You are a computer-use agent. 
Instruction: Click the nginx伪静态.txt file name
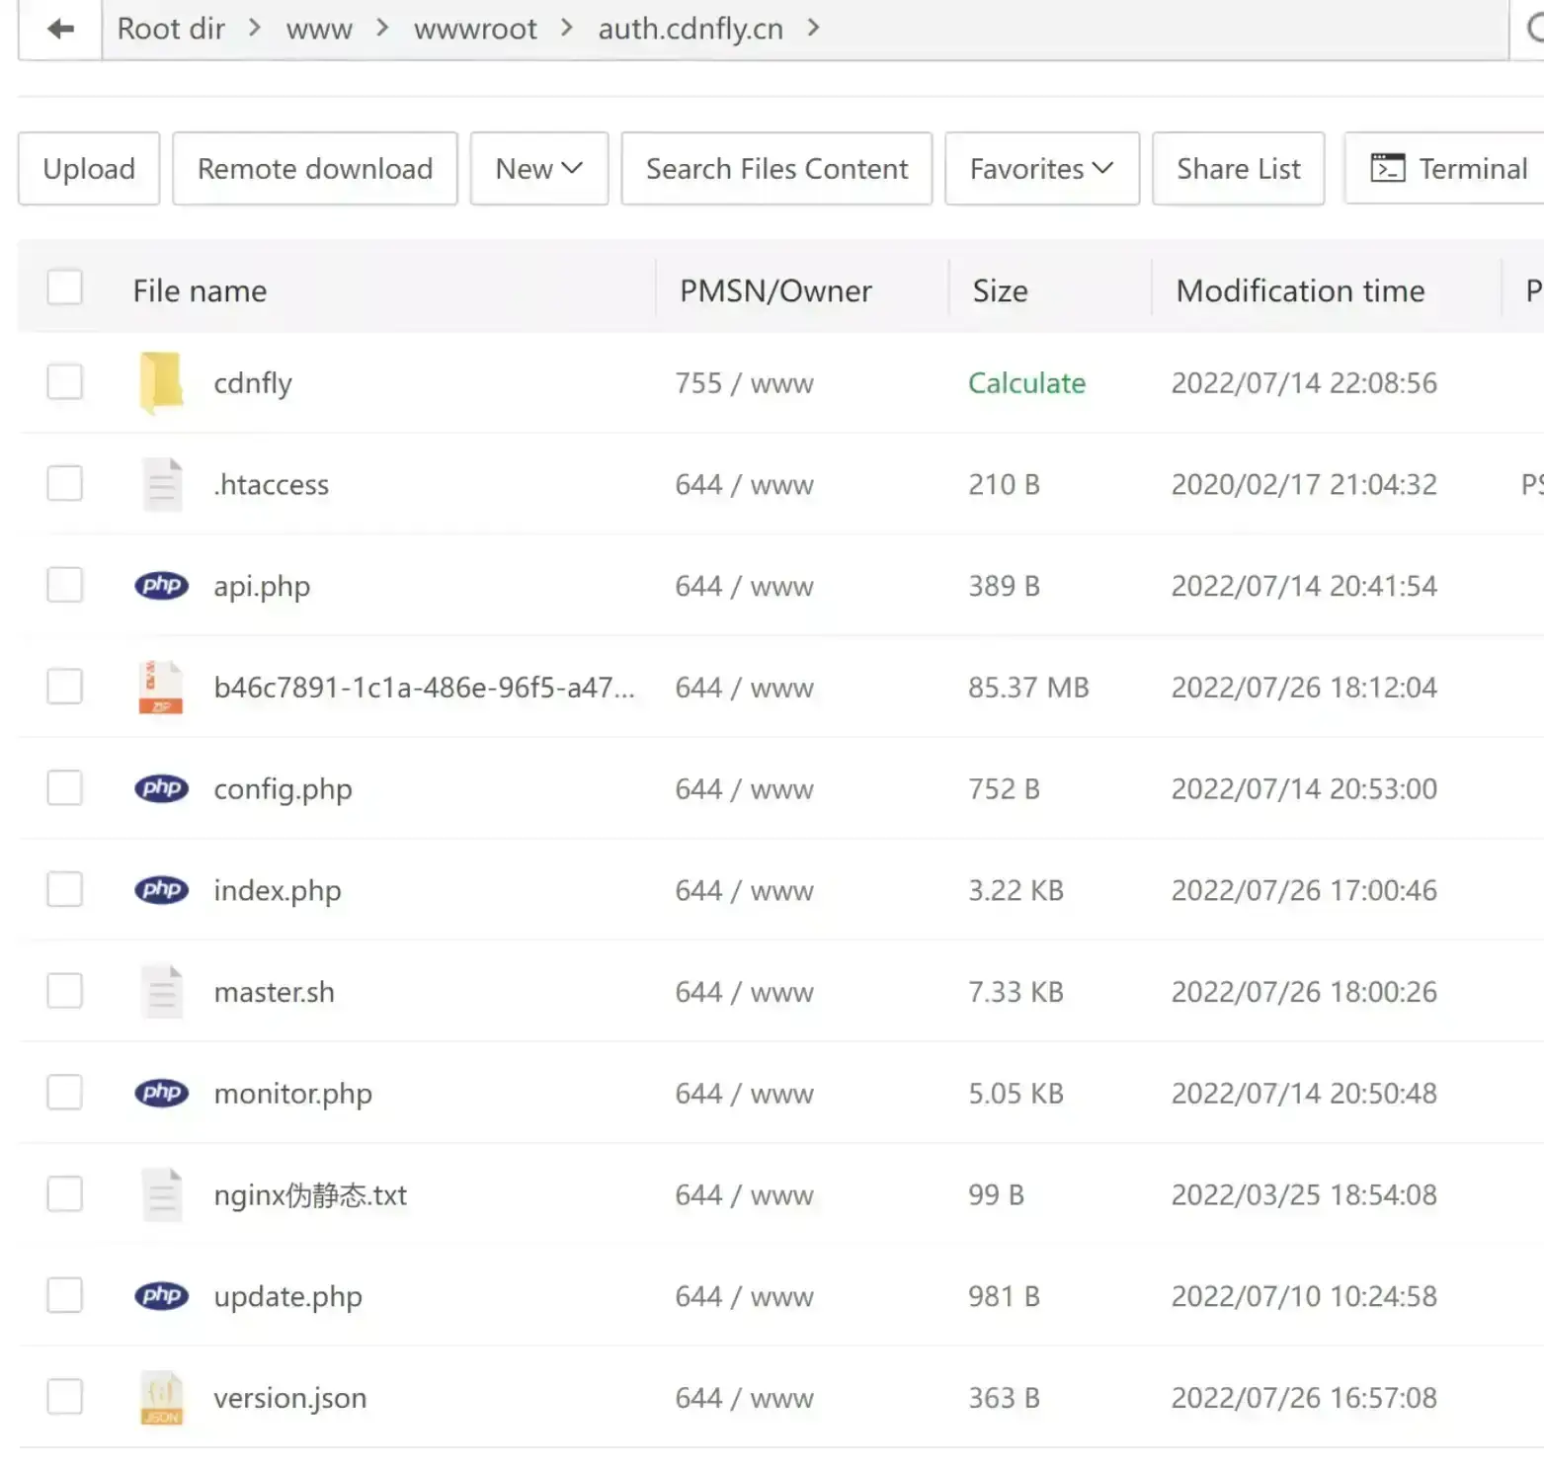310,1195
